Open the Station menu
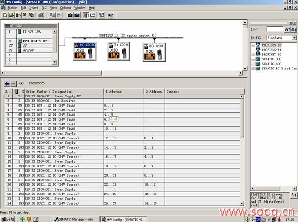This screenshot has height=222, width=298. (x=12, y=8)
